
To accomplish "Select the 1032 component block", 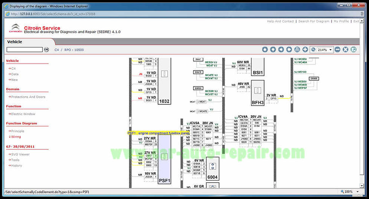I will point(164,81).
